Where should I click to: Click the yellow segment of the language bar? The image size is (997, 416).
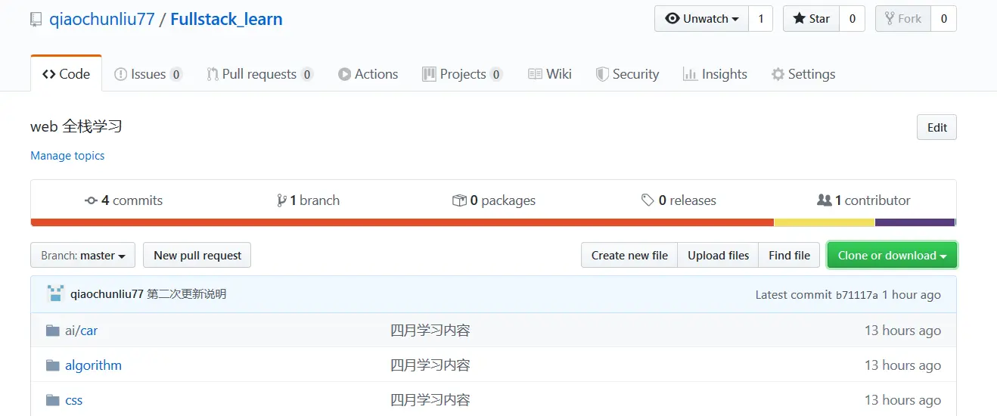(x=825, y=222)
